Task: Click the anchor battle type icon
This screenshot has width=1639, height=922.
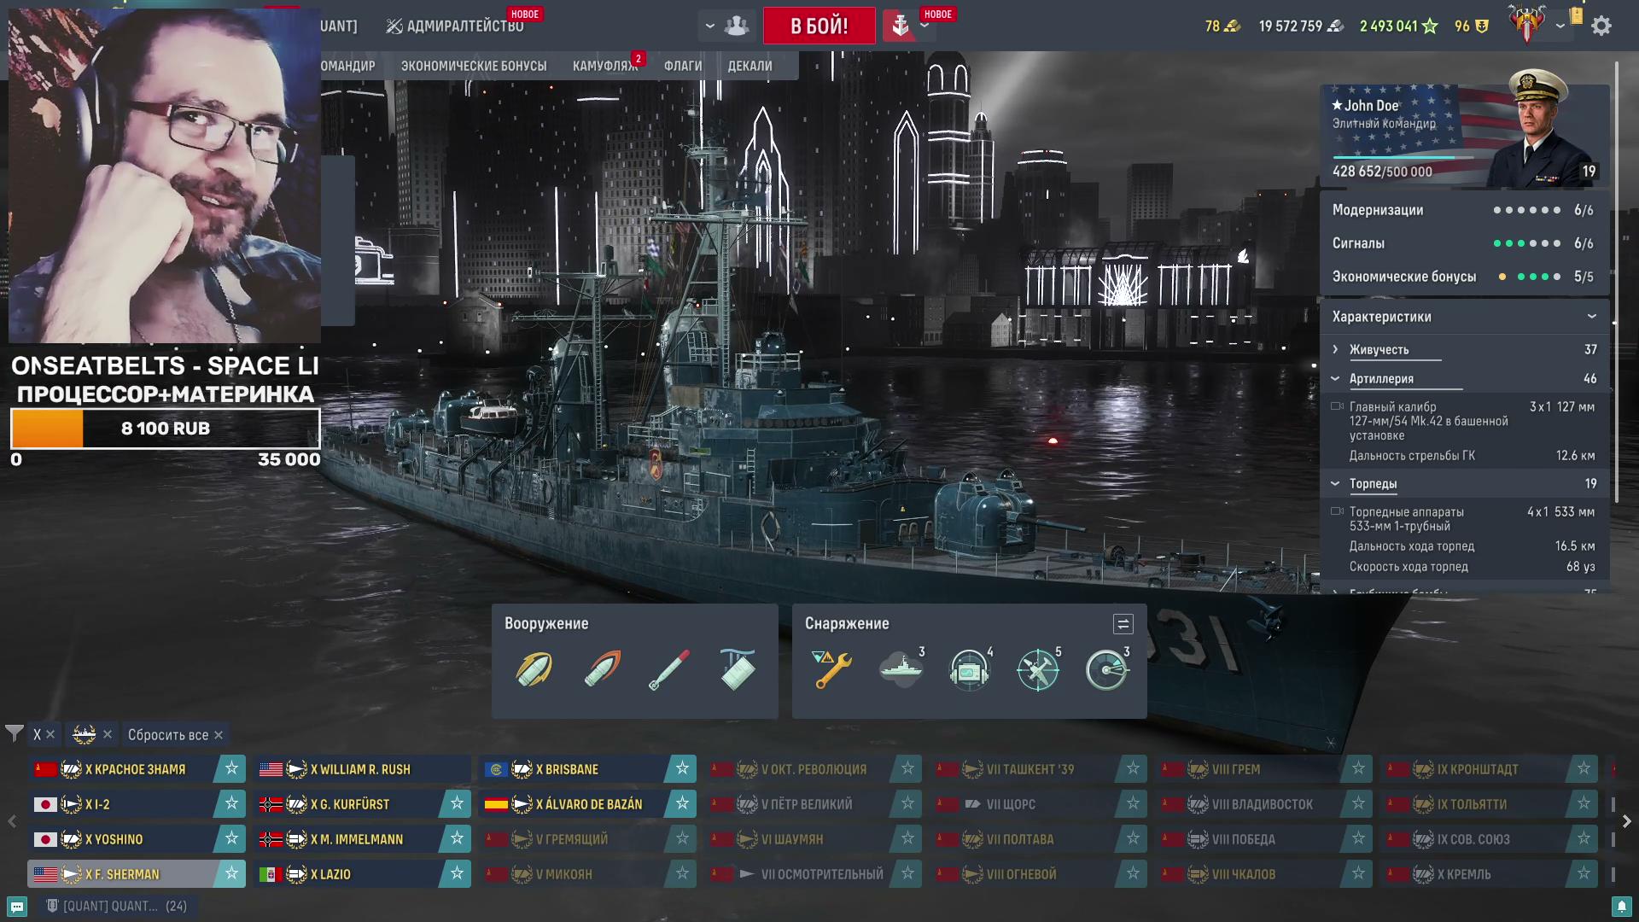Action: (901, 26)
